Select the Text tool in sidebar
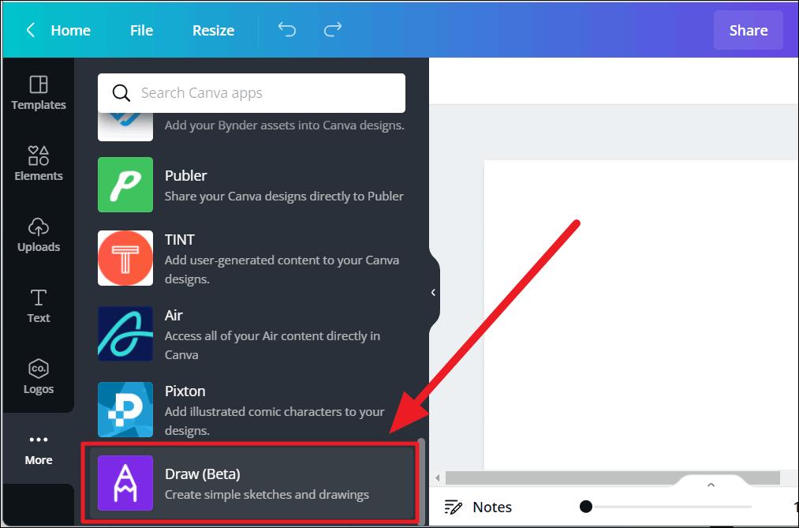Viewport: 799px width, 528px height. click(x=38, y=305)
